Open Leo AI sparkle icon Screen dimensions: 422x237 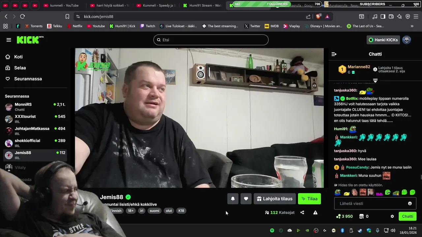400,16
